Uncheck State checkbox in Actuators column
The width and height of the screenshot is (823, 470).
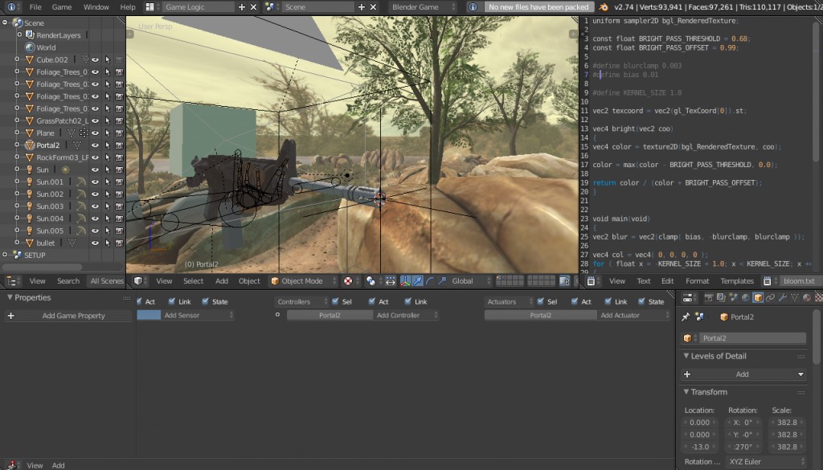[642, 302]
